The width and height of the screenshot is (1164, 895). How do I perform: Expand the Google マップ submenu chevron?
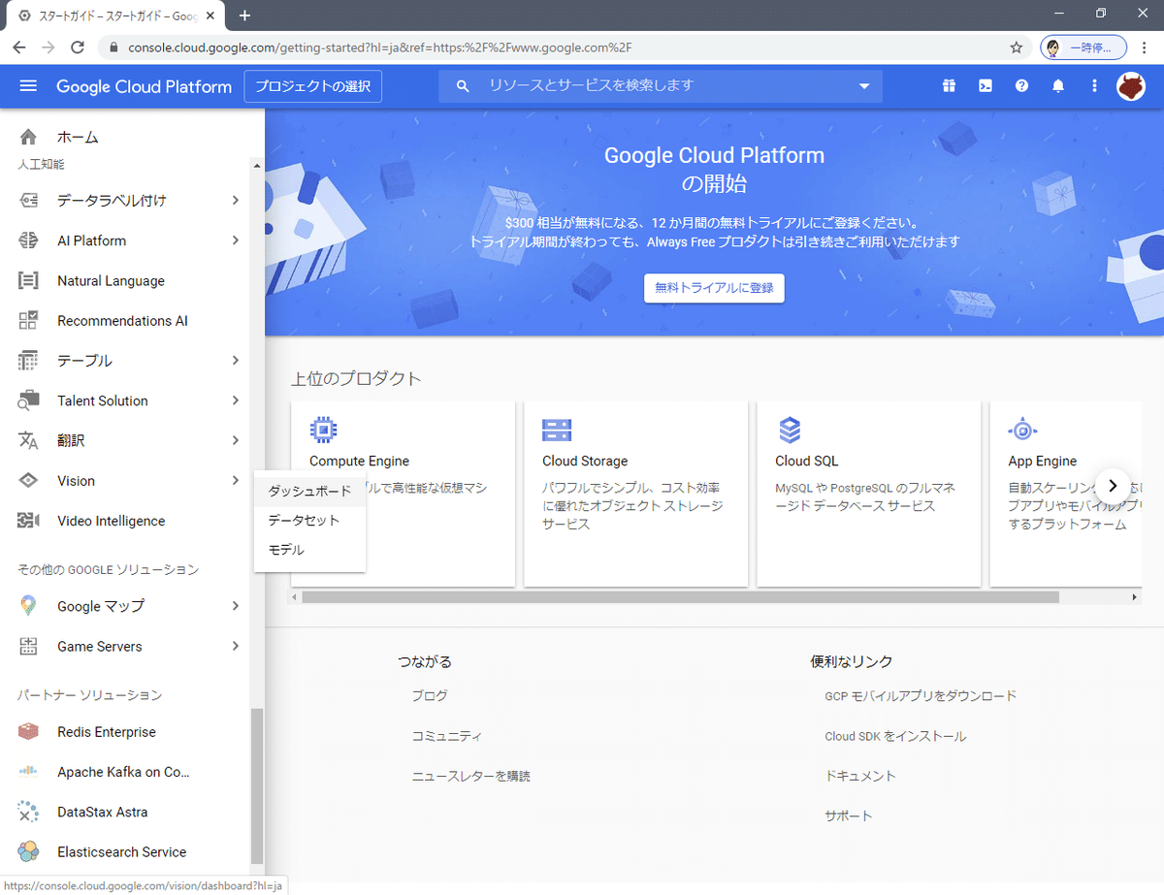(236, 606)
